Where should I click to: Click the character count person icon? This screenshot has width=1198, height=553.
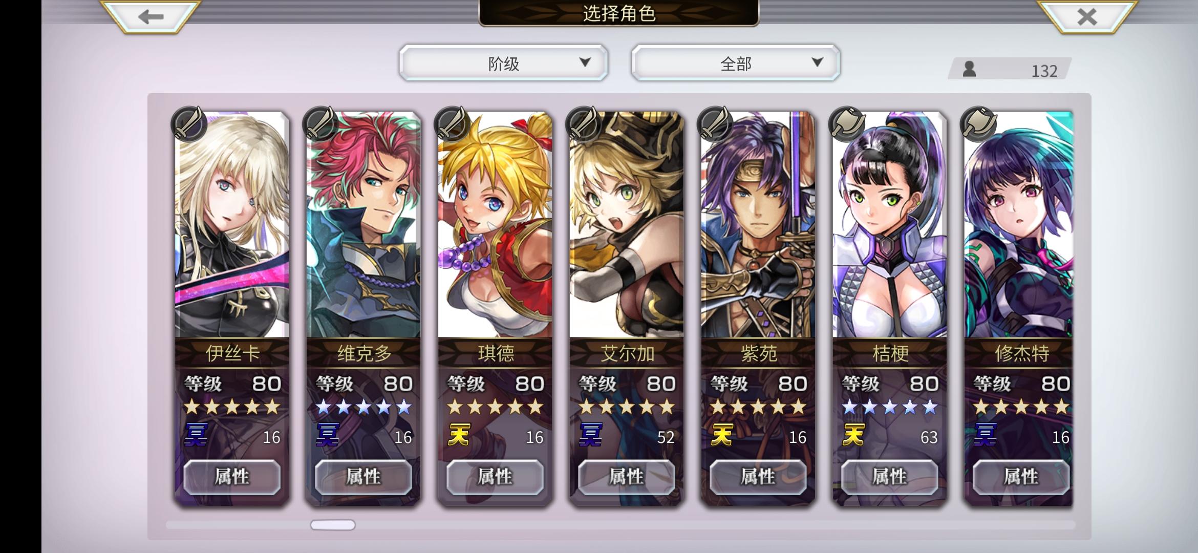(969, 69)
